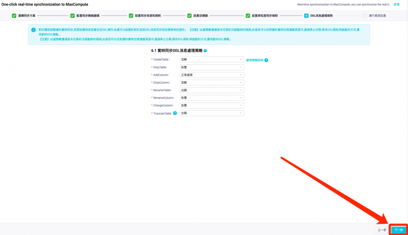
Task: Go to the 配置同步網絡鏈接 step
Action: tap(88, 16)
